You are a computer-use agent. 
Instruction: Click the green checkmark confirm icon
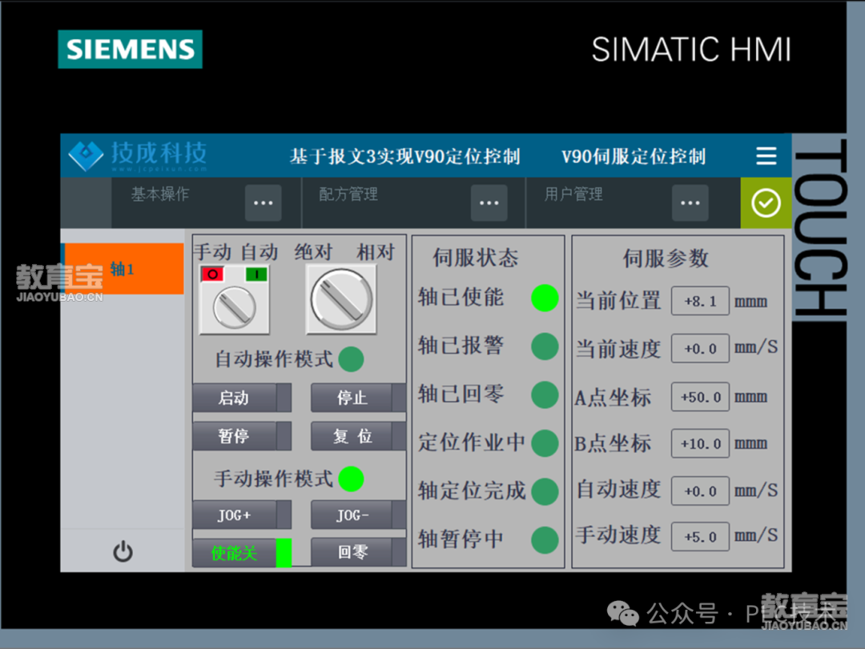[766, 203]
